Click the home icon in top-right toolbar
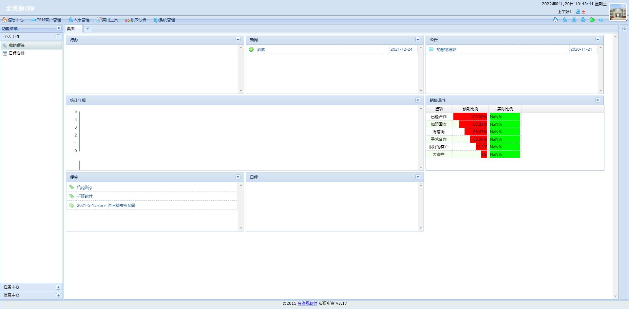This screenshot has height=309, width=629. (x=555, y=20)
